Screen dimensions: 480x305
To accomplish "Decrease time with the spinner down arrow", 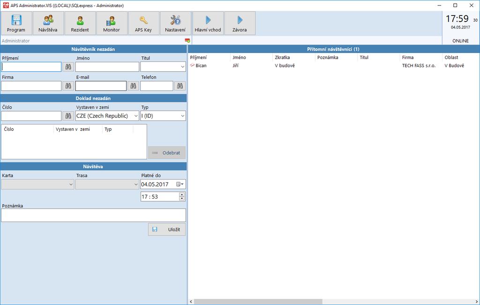I will (x=182, y=199).
